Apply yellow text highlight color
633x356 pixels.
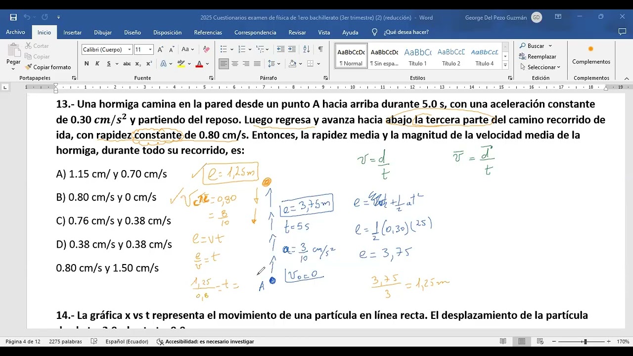coord(181,64)
